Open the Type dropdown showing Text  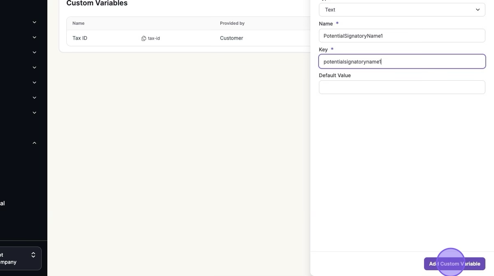(401, 10)
